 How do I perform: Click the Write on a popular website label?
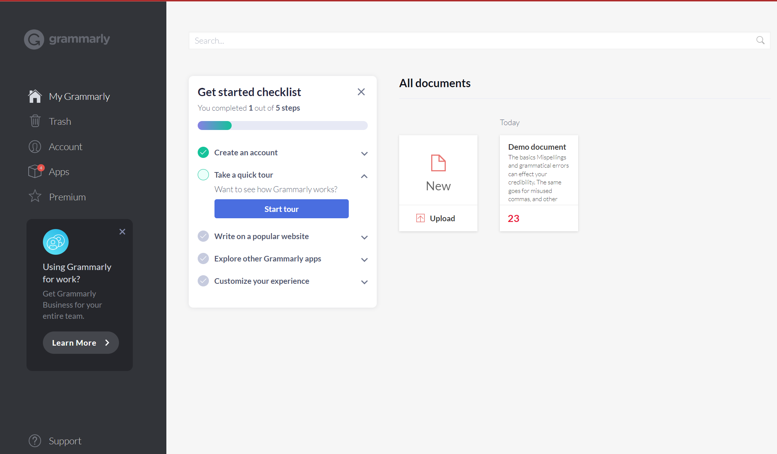[x=261, y=236]
